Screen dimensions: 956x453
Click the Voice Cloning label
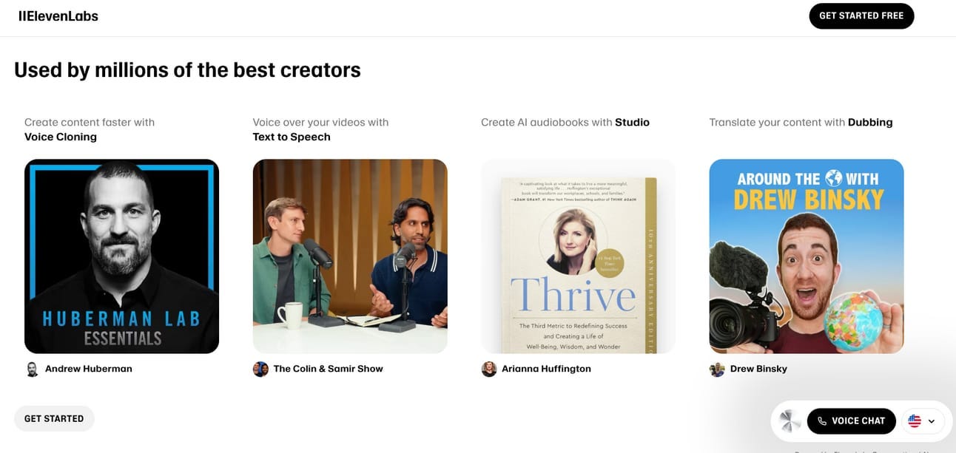(x=61, y=137)
